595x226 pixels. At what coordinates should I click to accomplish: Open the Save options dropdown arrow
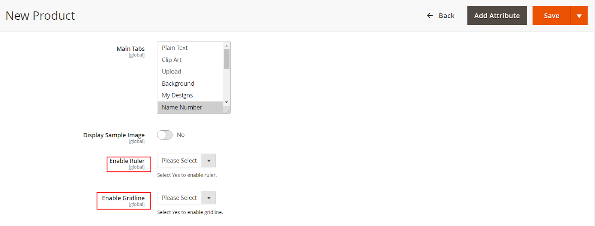point(579,16)
